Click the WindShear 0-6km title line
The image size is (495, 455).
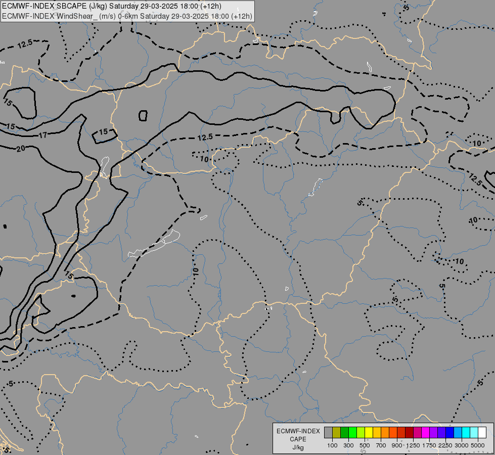127,16
